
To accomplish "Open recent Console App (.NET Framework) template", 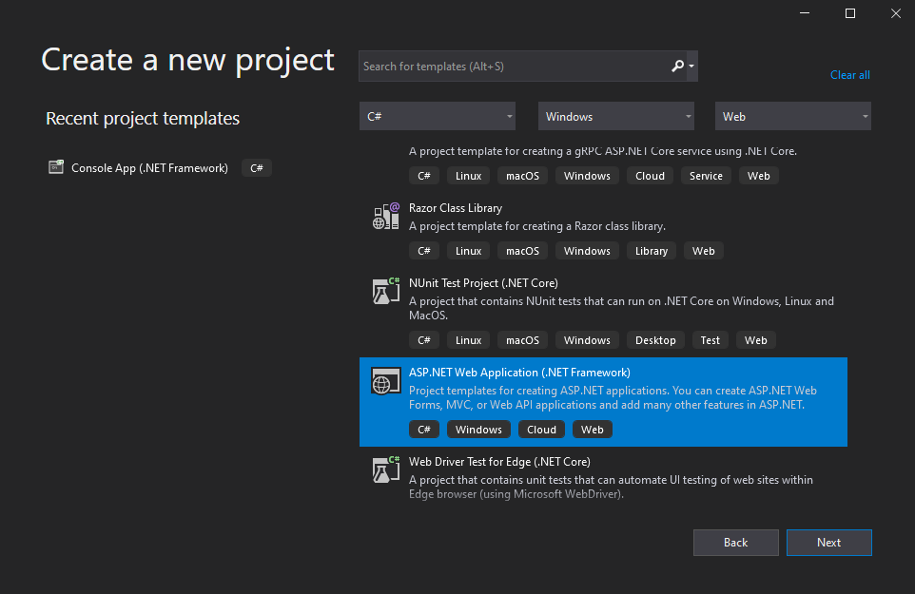I will (x=159, y=168).
